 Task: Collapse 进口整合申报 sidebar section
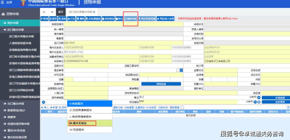[x=20, y=30]
